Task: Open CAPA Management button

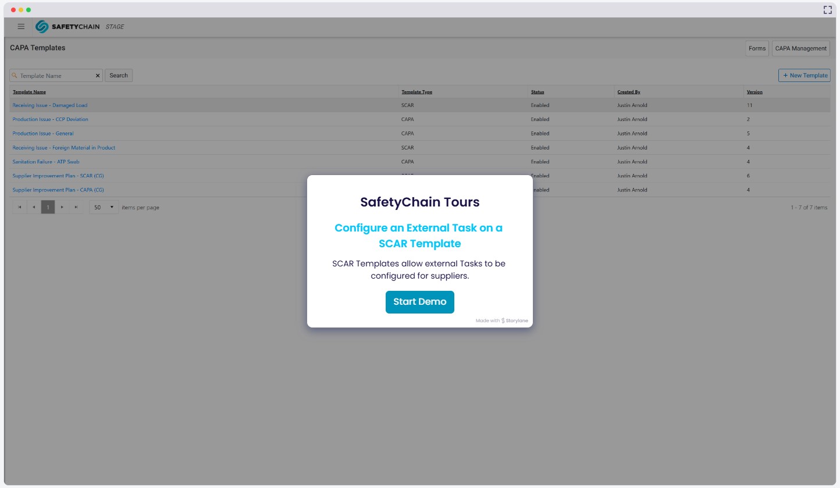Action: (x=801, y=48)
